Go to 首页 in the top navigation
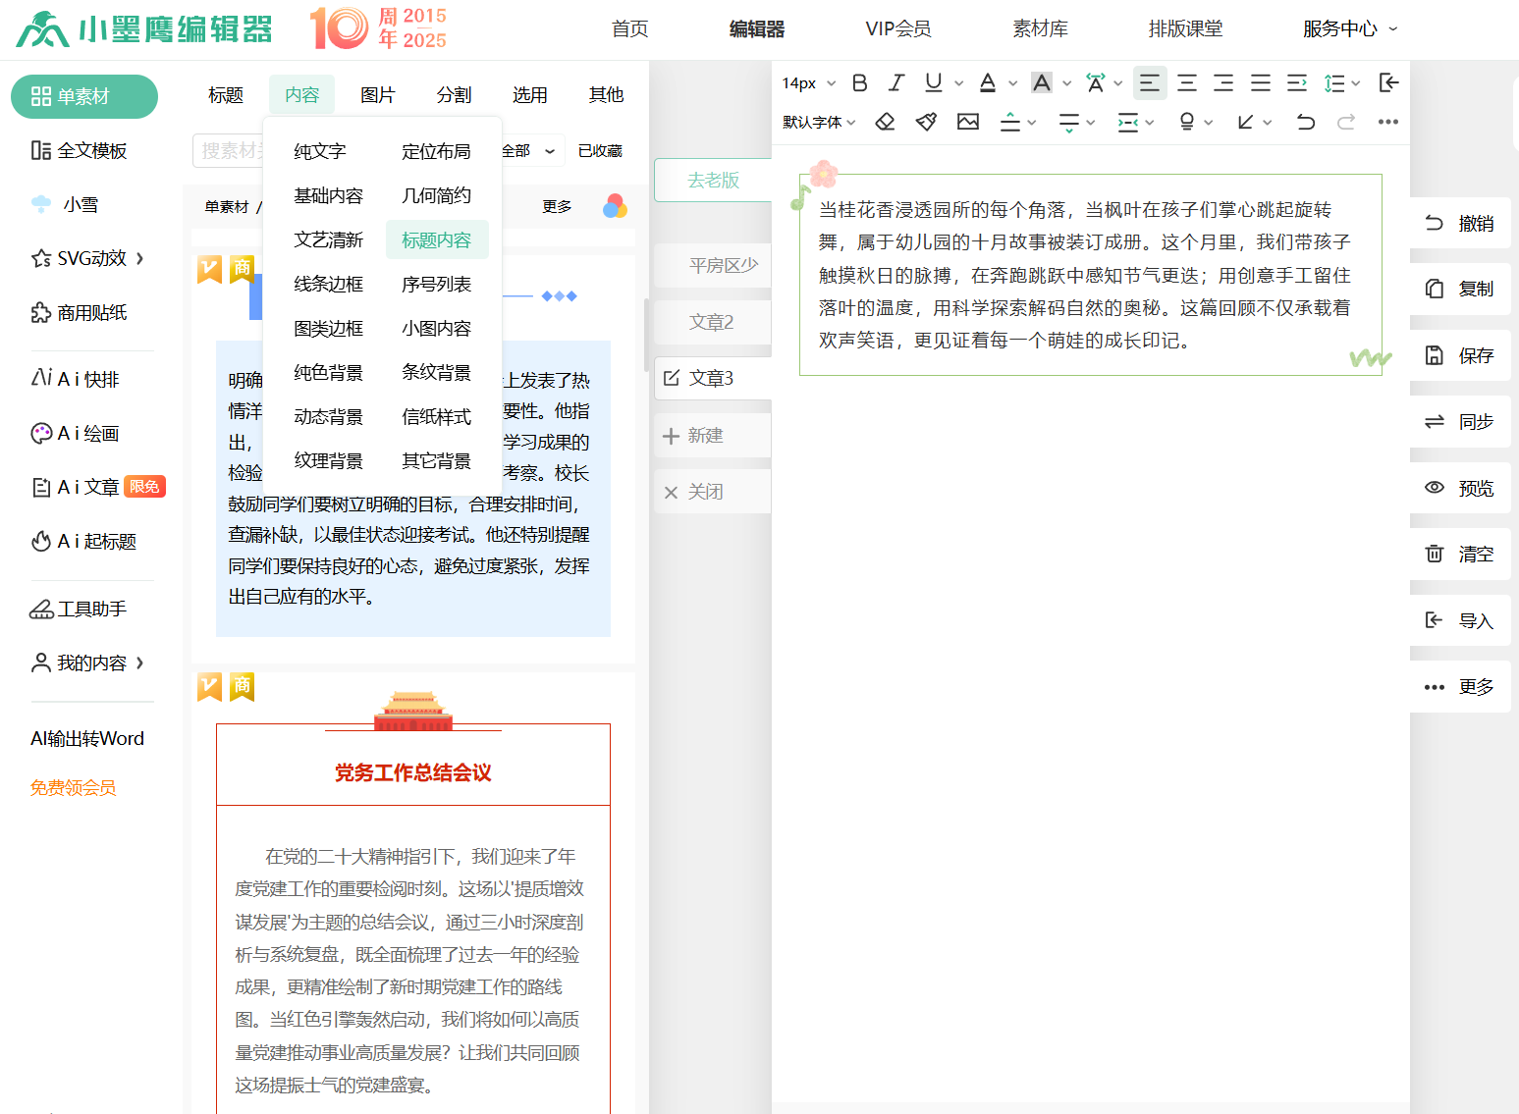Viewport: 1519px width, 1114px height. coord(630,29)
